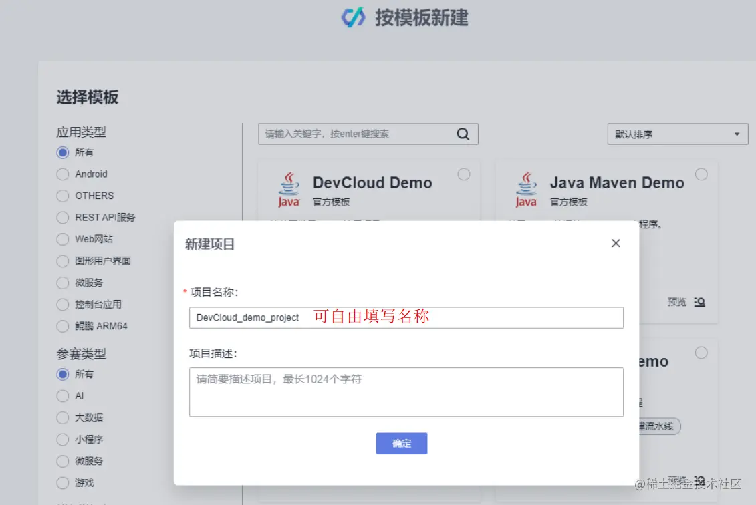Select the 图形用户界面 option
The height and width of the screenshot is (505, 756).
pos(63,261)
